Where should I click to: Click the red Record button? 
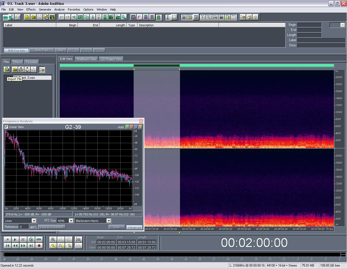tap(39, 246)
